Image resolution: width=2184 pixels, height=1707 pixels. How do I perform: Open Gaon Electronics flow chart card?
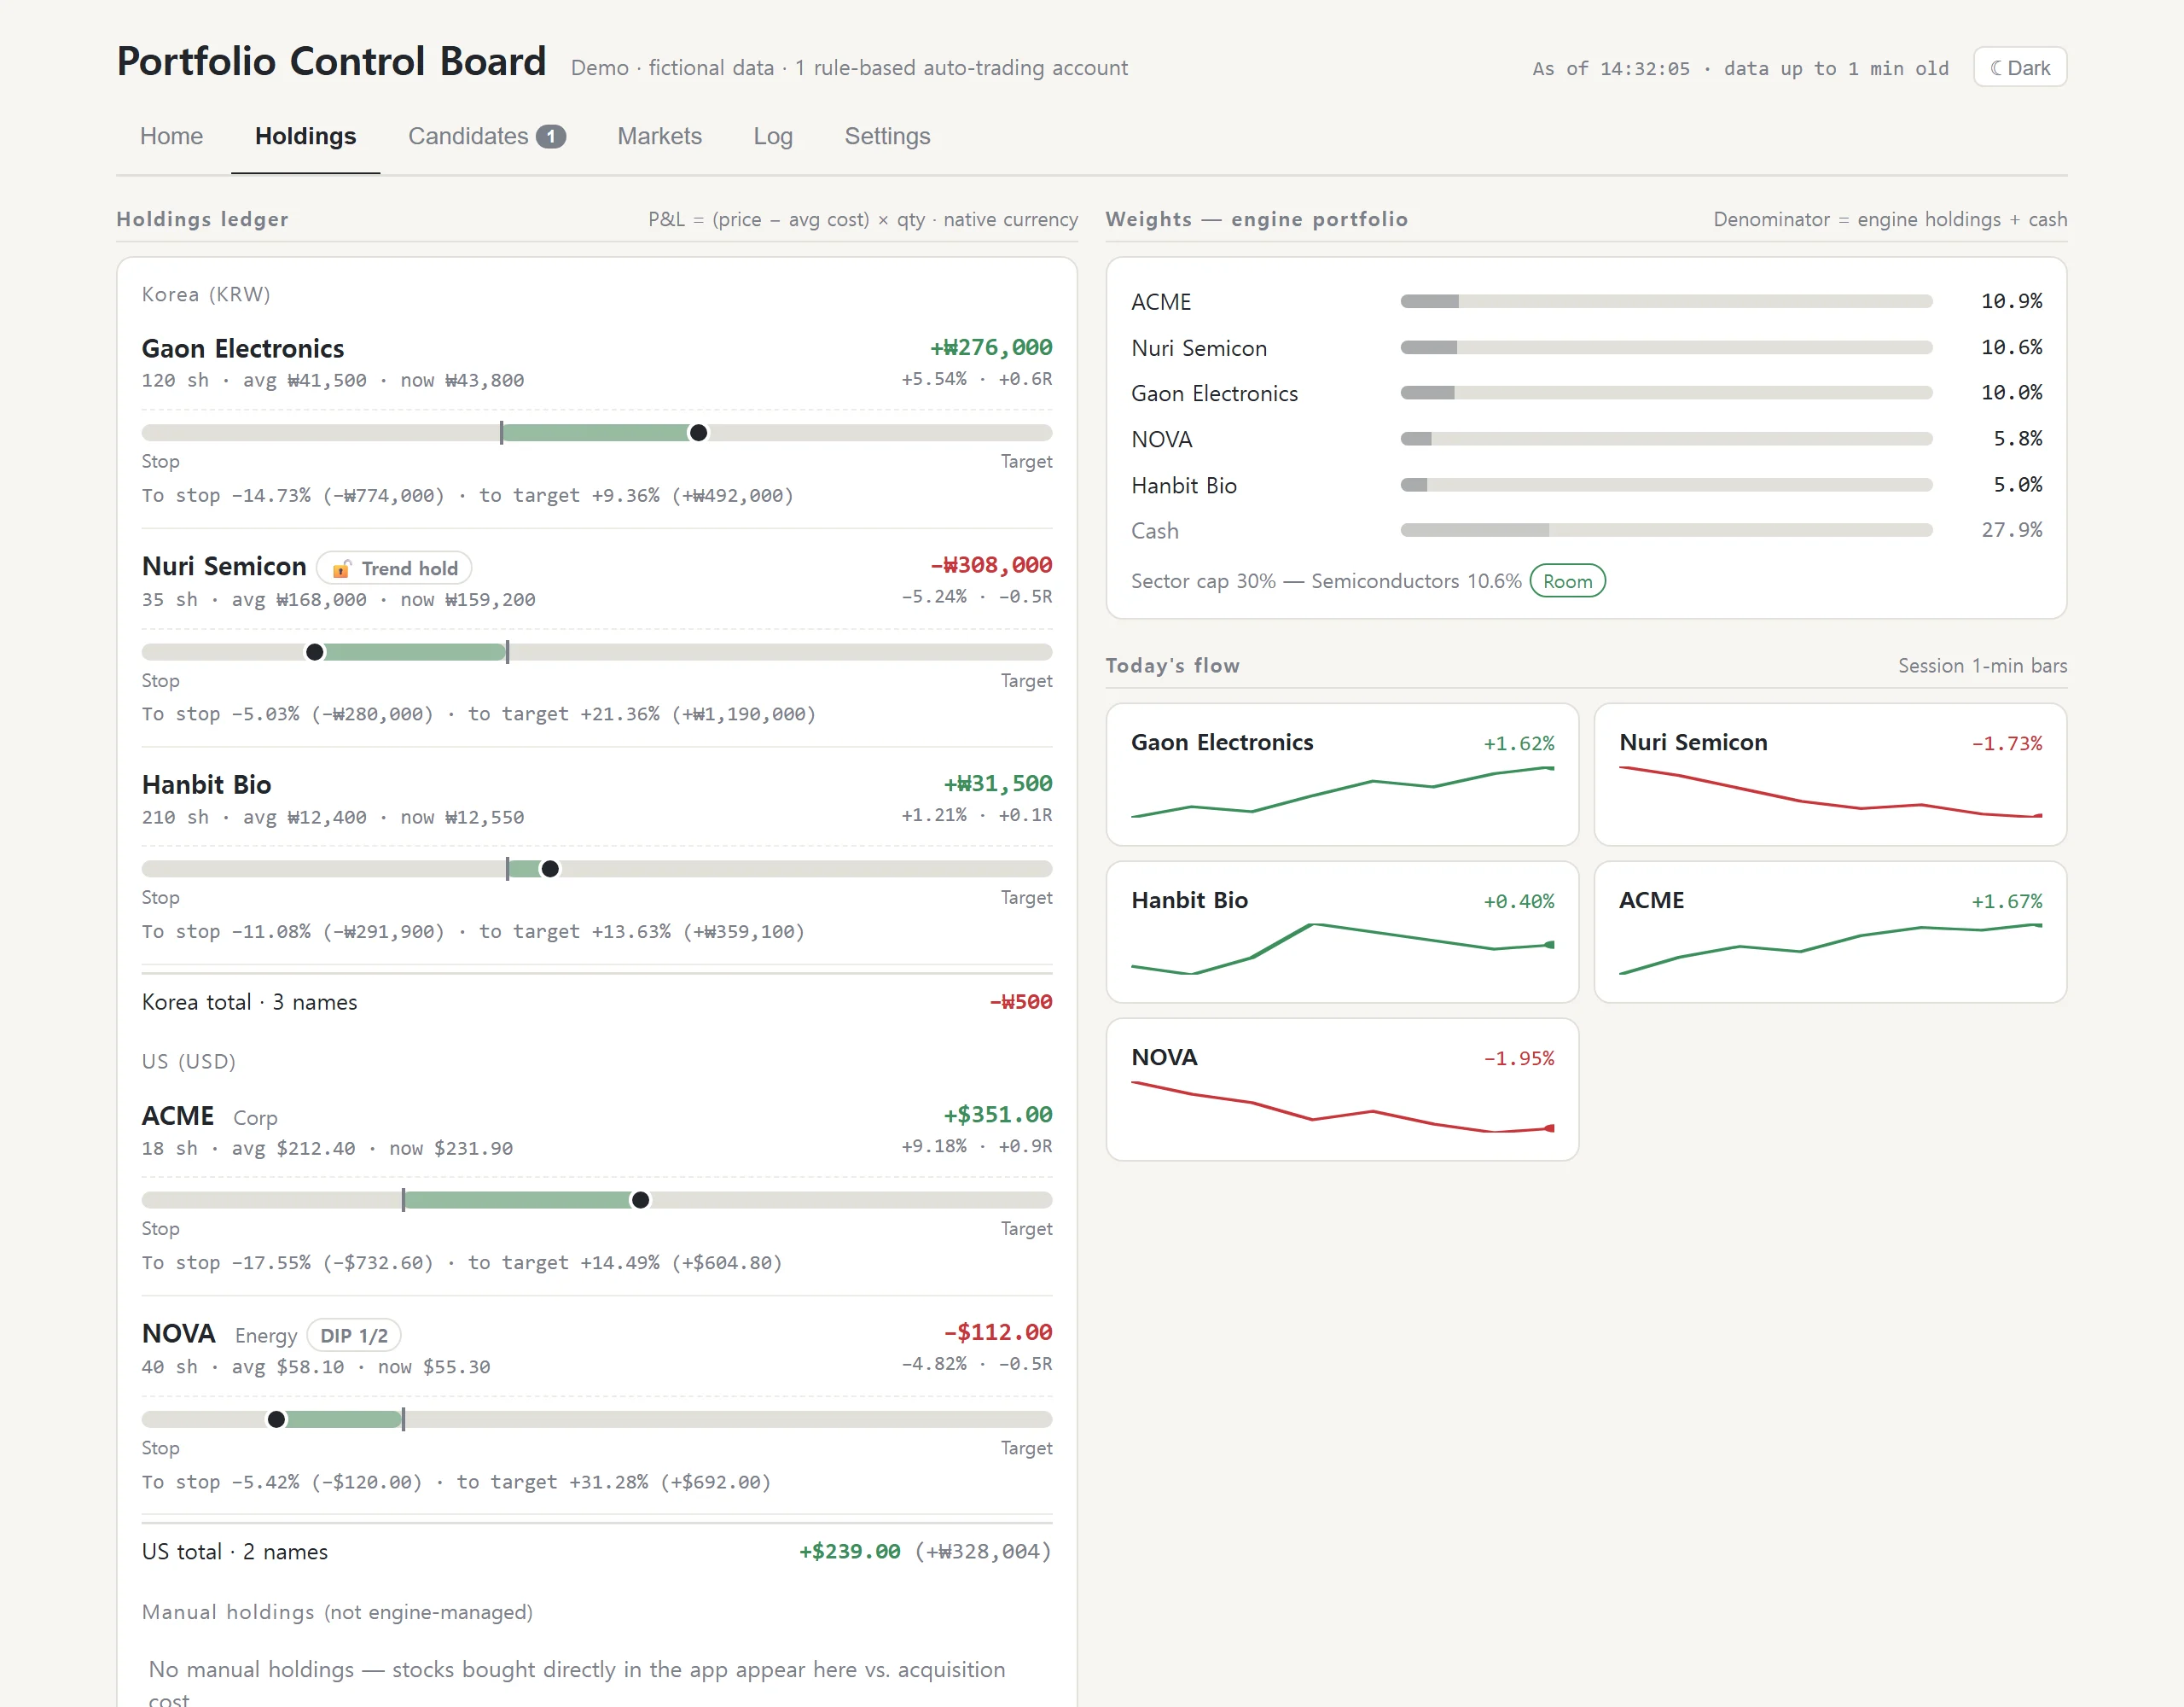pos(1342,774)
